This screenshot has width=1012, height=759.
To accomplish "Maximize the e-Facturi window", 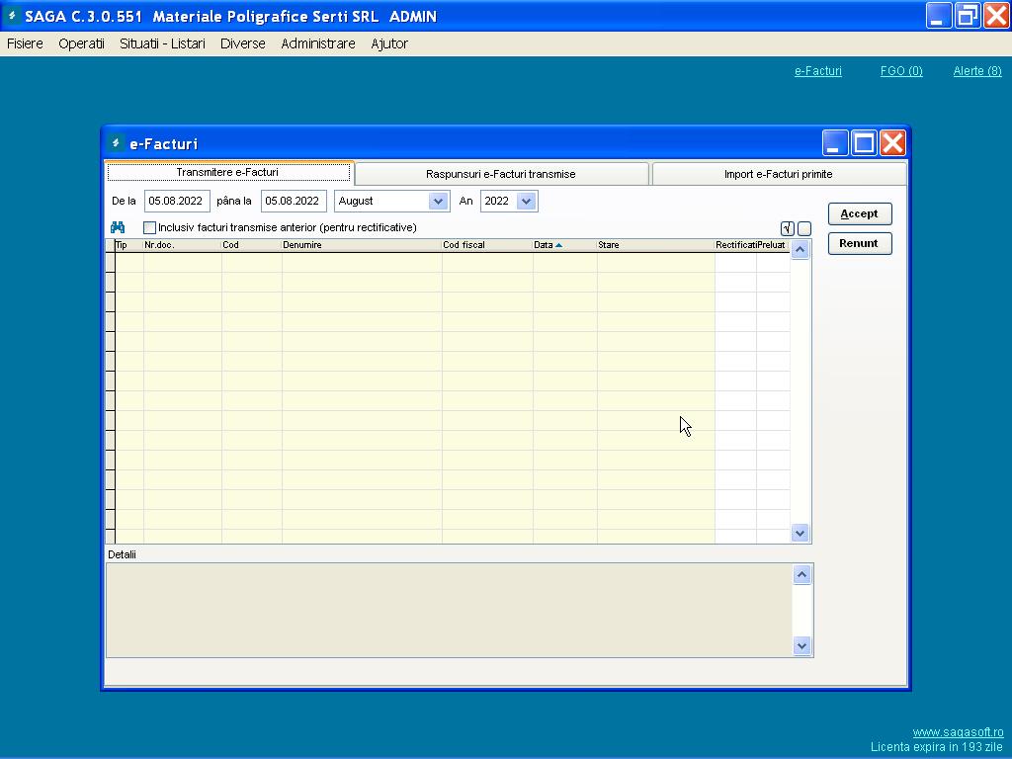I will 864,143.
